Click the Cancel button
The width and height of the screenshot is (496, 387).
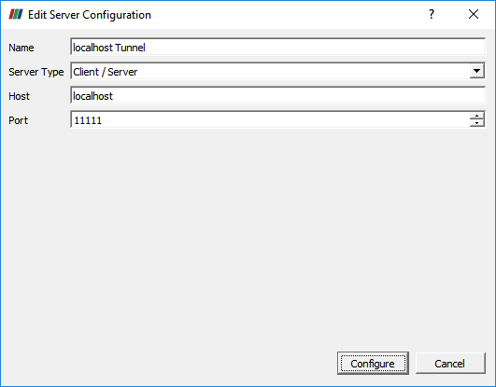(450, 364)
